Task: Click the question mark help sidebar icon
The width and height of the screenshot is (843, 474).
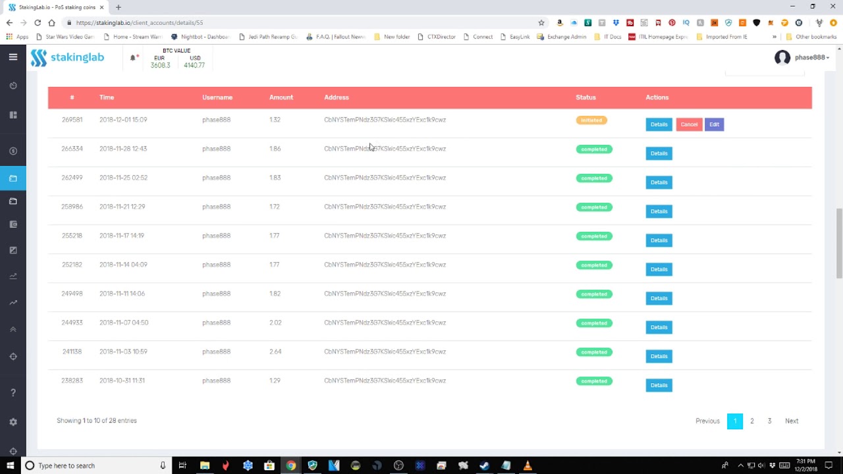Action: [13, 393]
